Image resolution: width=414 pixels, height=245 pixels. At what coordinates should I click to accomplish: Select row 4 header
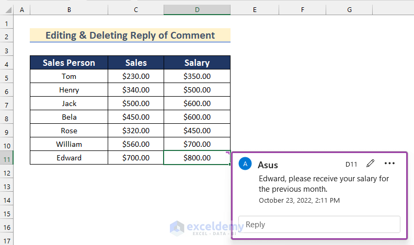[x=6, y=63]
